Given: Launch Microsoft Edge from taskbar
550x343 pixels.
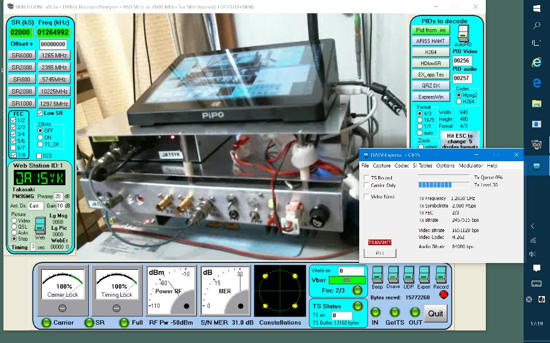Looking at the screenshot, I should [537, 83].
